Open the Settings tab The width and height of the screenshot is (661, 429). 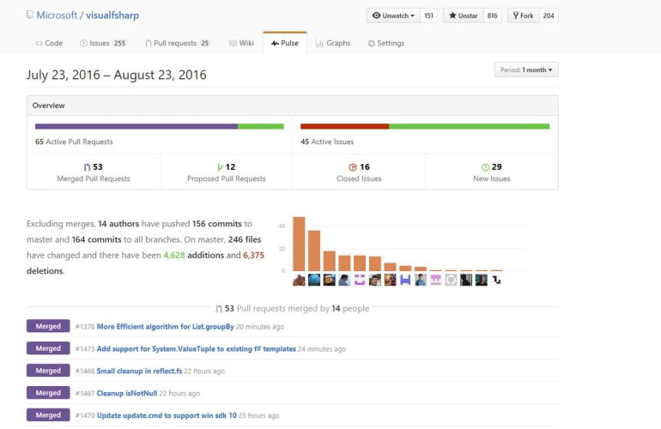(385, 43)
